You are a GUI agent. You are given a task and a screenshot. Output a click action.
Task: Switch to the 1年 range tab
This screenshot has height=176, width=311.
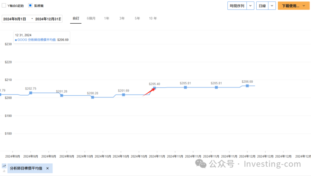107,18
